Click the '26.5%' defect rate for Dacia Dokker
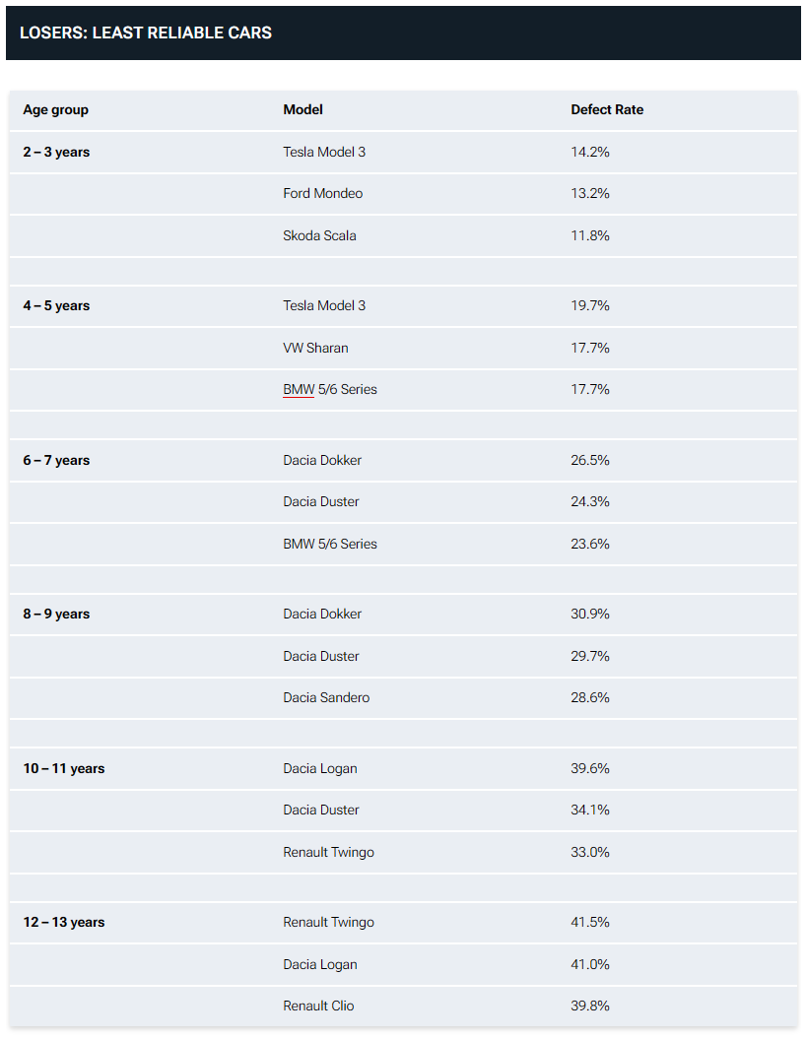 tap(590, 460)
